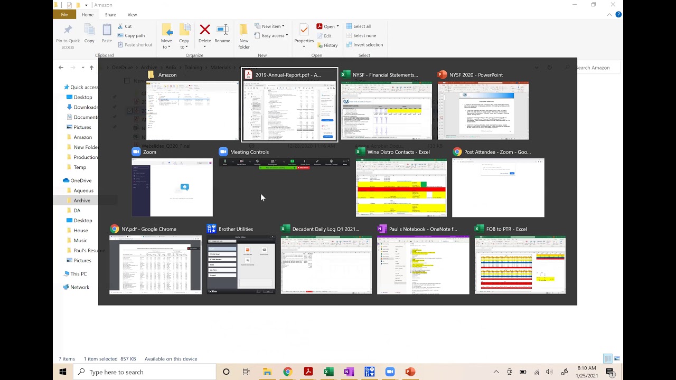Click Select none in the ribbon

(x=361, y=35)
